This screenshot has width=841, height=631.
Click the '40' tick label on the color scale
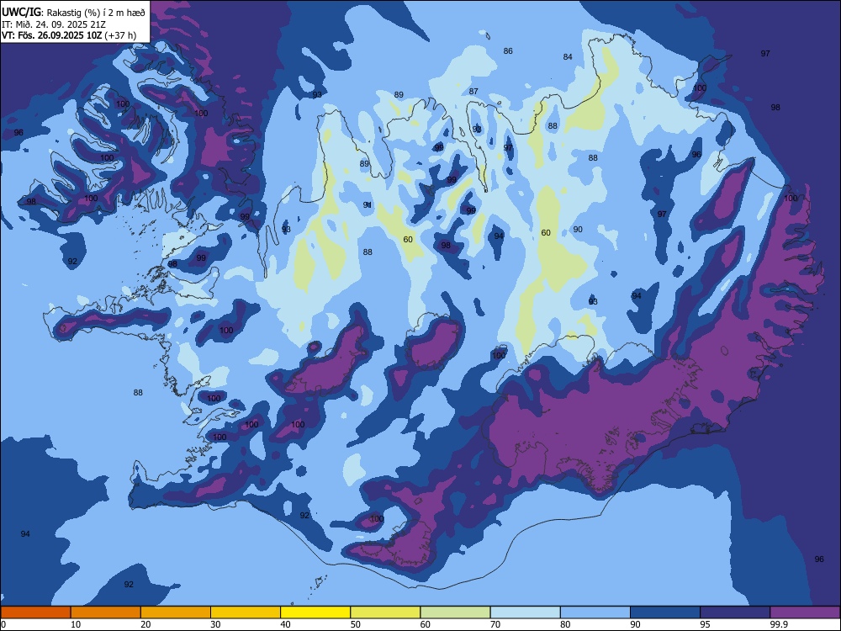click(x=285, y=624)
